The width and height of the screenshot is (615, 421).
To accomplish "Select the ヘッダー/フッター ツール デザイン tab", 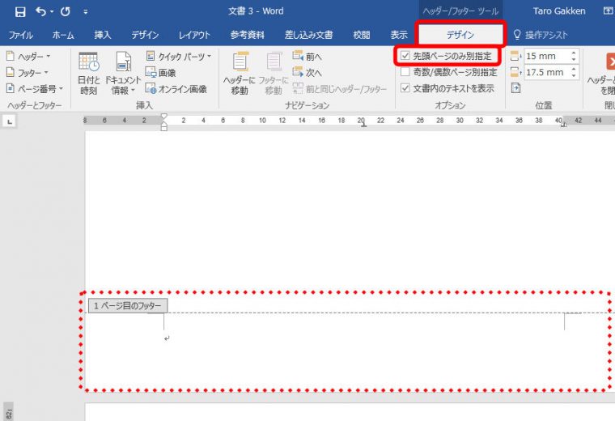I will point(460,35).
